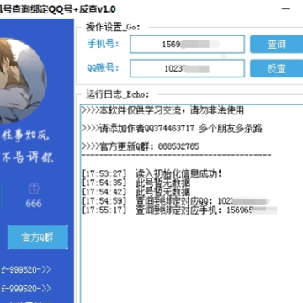Select the 官方更新Q群 log line
The height and width of the screenshot is (303, 303).
[x=141, y=146]
